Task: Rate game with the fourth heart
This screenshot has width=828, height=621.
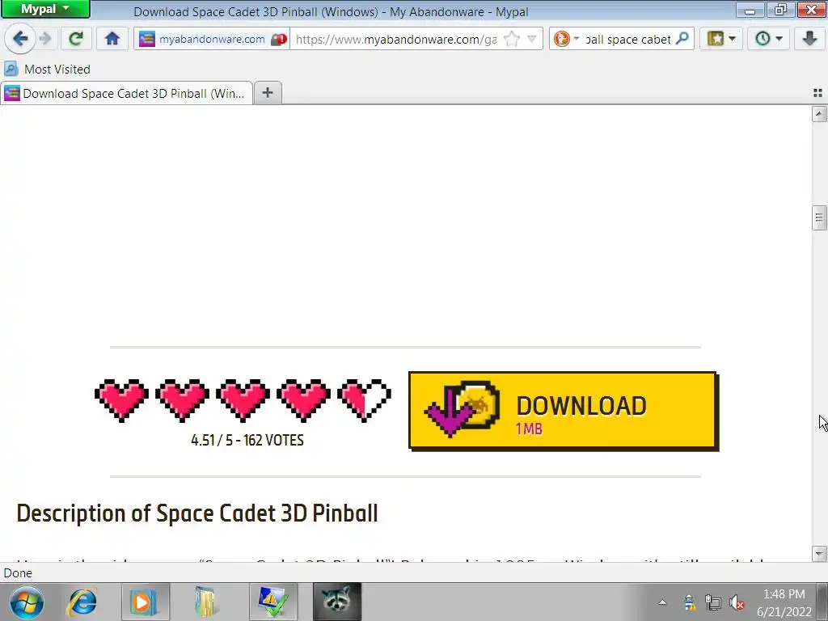Action: [x=304, y=400]
